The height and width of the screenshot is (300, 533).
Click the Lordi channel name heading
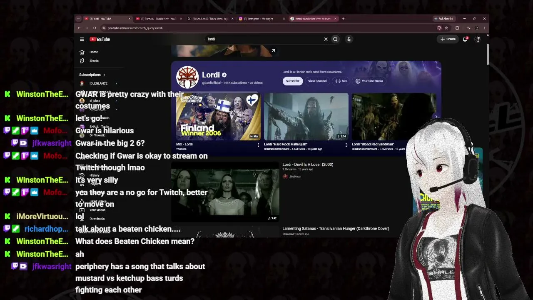click(x=211, y=75)
